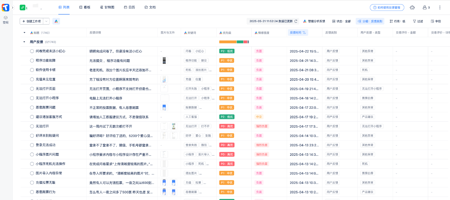Click the 死机 type cell for 软件使用卡顿
The width and height of the screenshot is (450, 200).
click(x=365, y=70)
